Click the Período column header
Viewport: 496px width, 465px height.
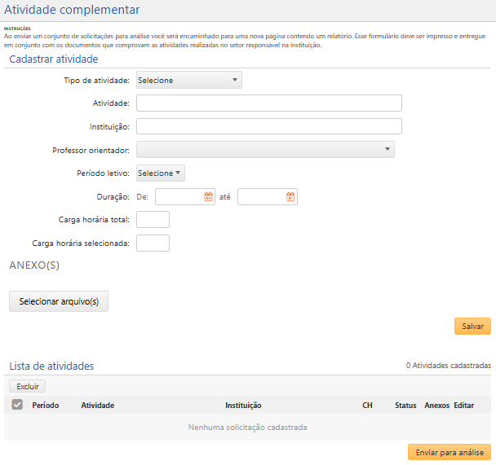click(x=46, y=406)
